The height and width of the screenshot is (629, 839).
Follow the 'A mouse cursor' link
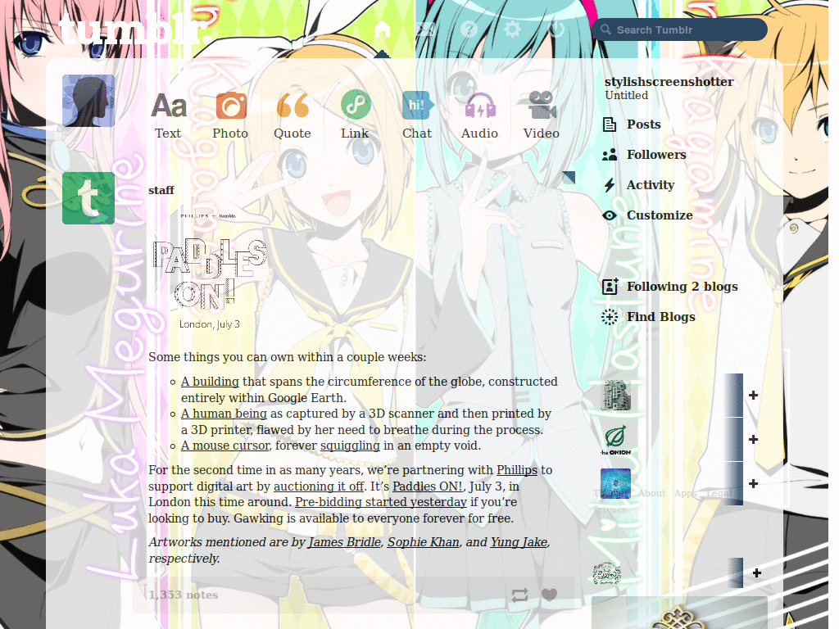[x=225, y=446]
